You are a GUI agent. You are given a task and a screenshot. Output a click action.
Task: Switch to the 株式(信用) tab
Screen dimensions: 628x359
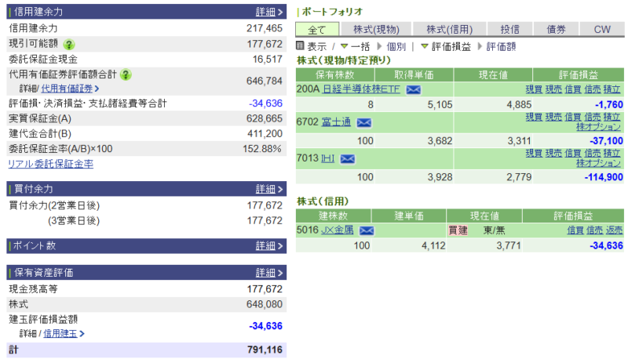[x=449, y=30]
